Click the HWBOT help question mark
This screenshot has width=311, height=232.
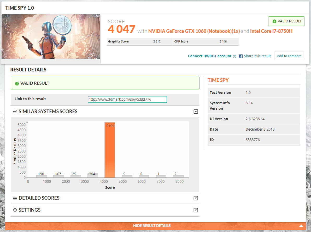234,56
